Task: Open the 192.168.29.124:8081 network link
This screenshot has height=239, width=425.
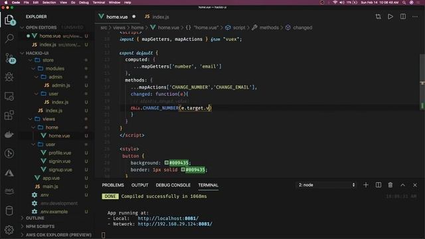Action: coord(175,224)
